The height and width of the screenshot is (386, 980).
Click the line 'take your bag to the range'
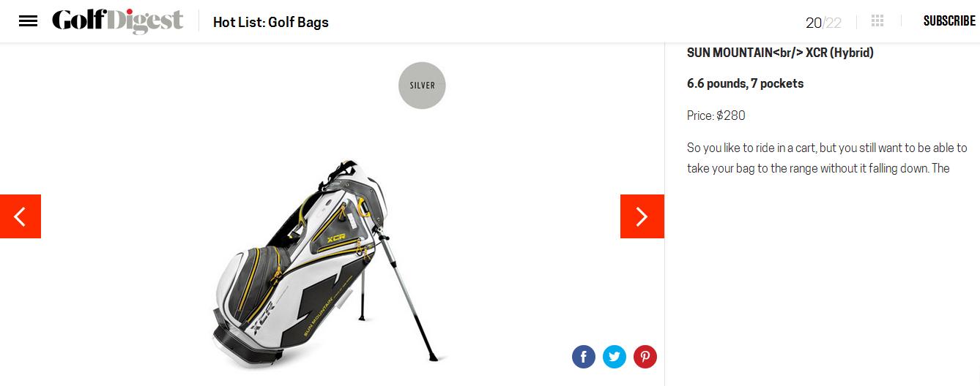tap(818, 168)
